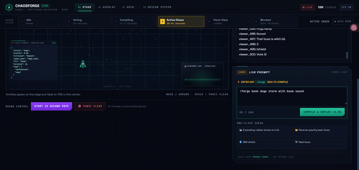This screenshot has height=170, width=359.
Task: Click chat message viewer_500: Vote 3!
Action: pos(253,54)
